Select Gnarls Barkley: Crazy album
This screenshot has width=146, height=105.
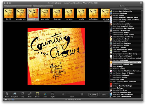(126, 90)
